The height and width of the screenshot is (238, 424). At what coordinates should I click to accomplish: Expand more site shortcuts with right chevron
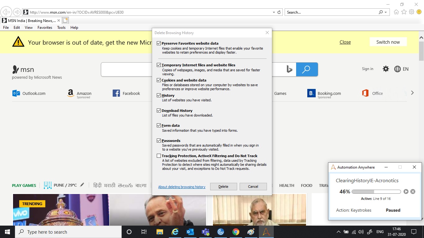coord(412,93)
